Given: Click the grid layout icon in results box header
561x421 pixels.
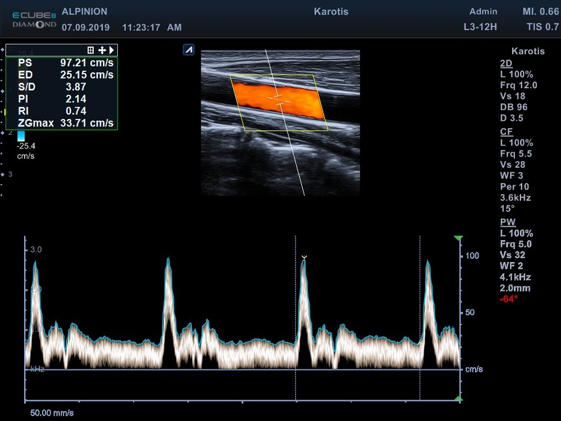Looking at the screenshot, I should click(90, 50).
